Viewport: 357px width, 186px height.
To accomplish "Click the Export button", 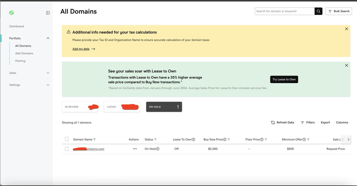I will 325,123.
